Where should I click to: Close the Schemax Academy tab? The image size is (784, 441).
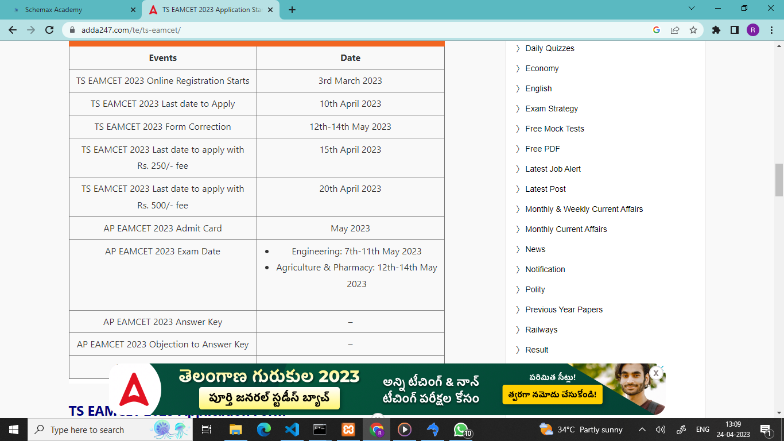click(x=133, y=10)
